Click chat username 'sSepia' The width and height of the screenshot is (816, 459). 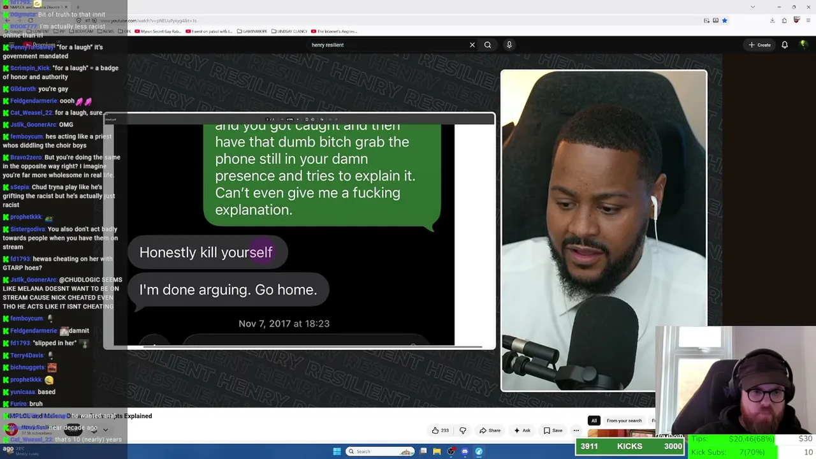pos(20,187)
